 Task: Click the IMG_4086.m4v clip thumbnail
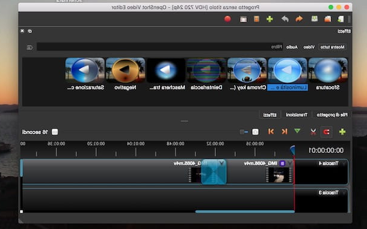click(279, 174)
